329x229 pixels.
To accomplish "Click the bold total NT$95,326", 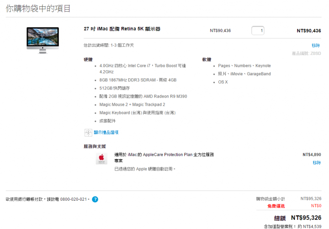I will click(x=306, y=218).
